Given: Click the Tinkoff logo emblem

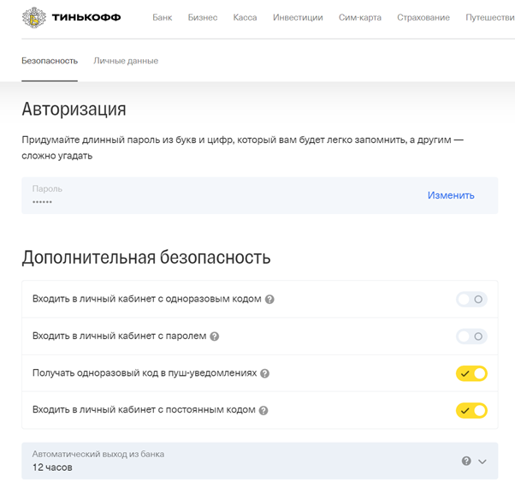Looking at the screenshot, I should point(34,17).
